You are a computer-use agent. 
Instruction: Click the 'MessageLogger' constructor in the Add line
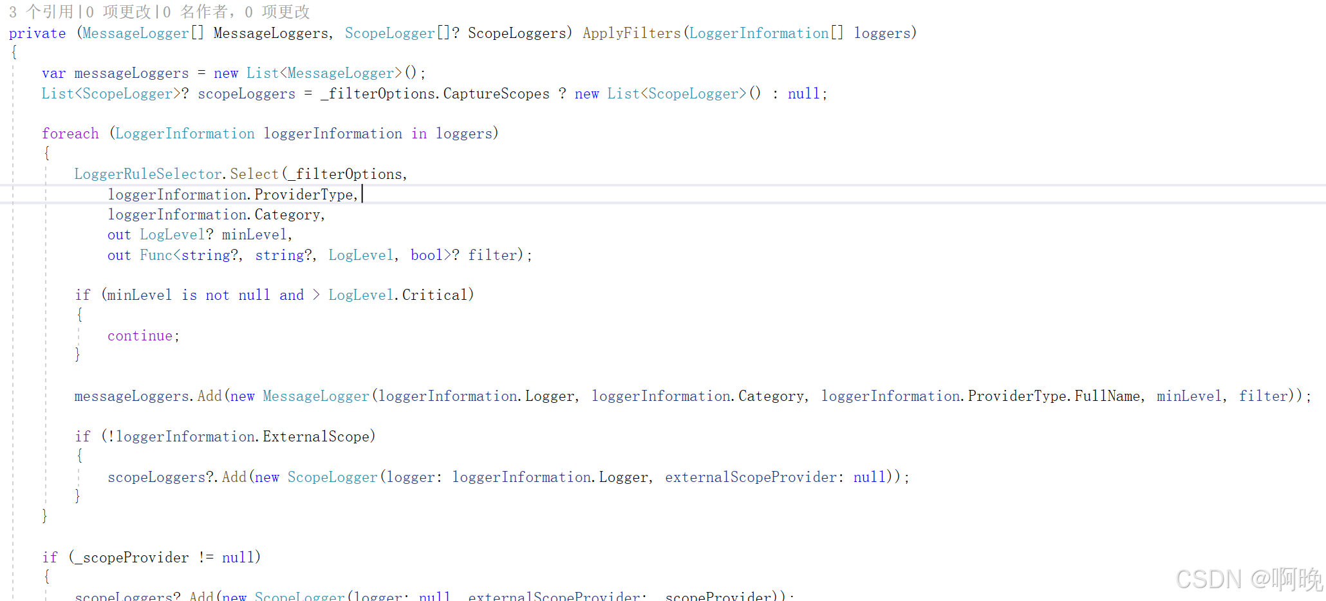pos(316,396)
